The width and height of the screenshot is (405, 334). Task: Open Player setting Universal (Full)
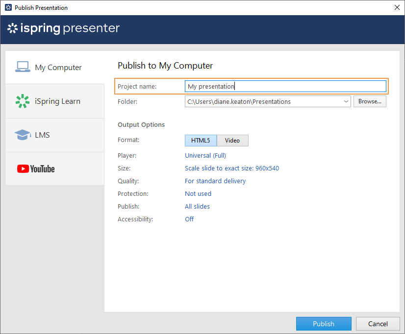[x=205, y=155]
